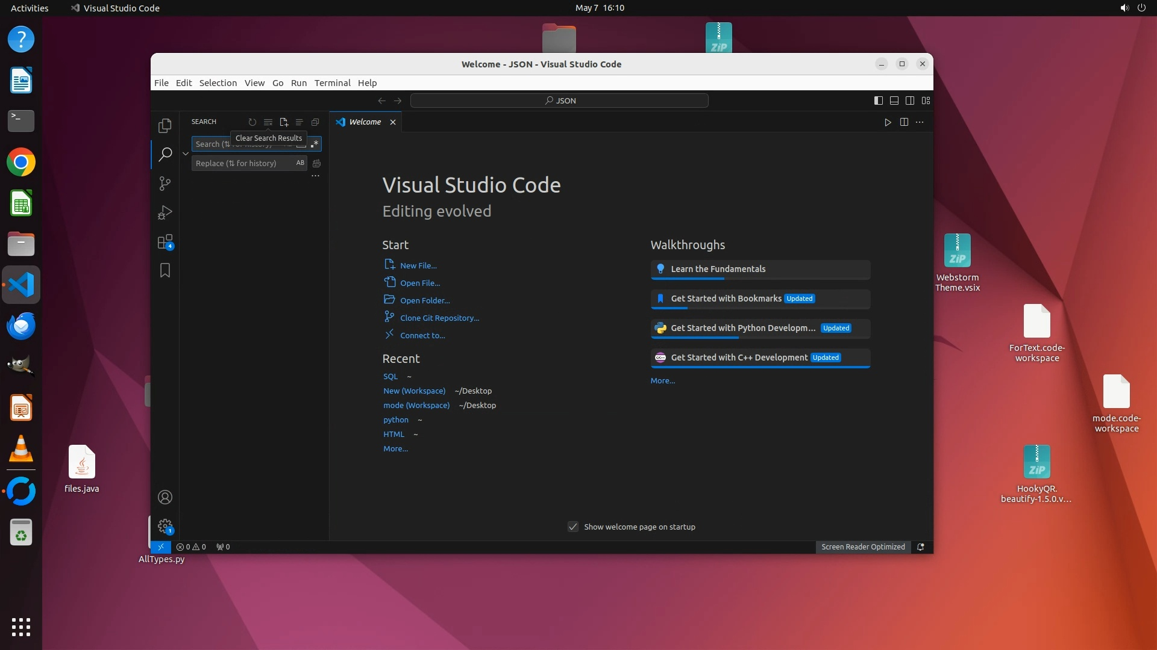Open New Search Editor icon
The width and height of the screenshot is (1157, 650).
(x=284, y=122)
